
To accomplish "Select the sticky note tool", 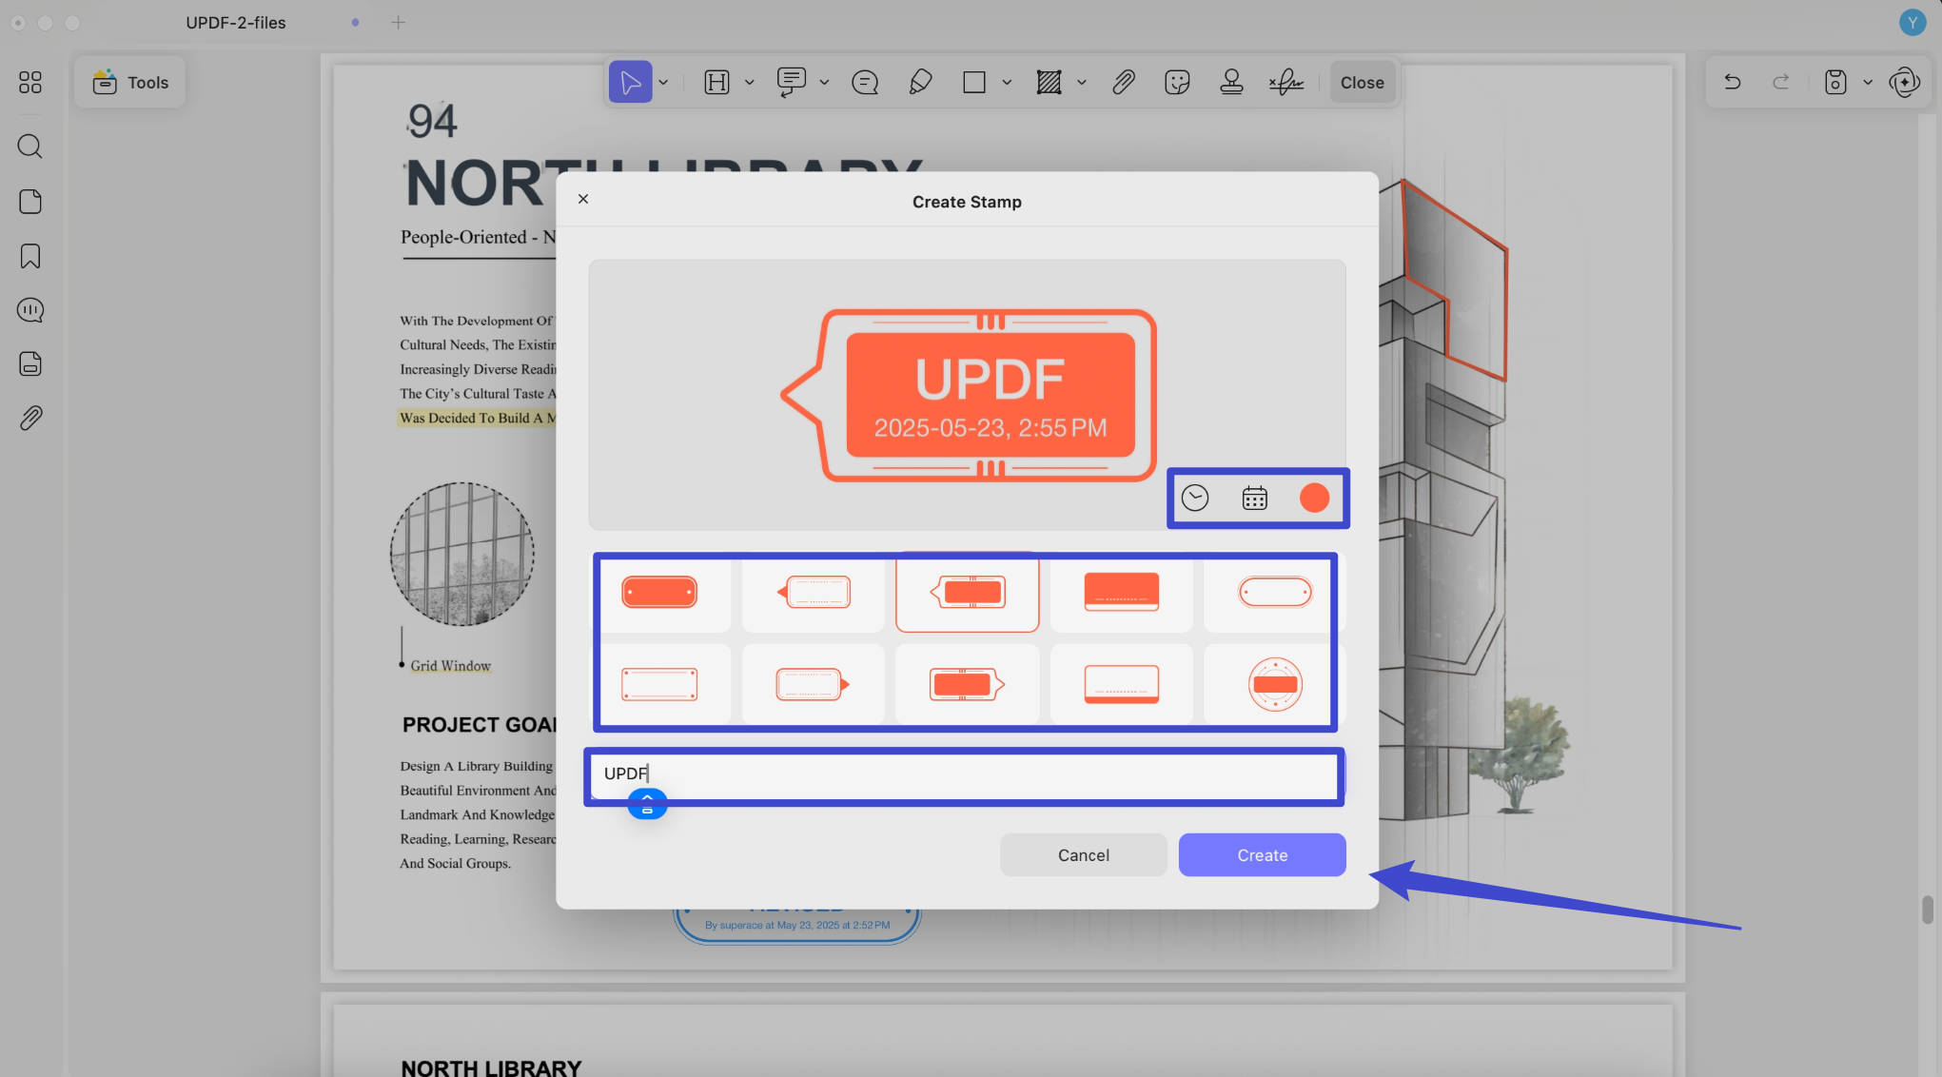I will [x=865, y=83].
